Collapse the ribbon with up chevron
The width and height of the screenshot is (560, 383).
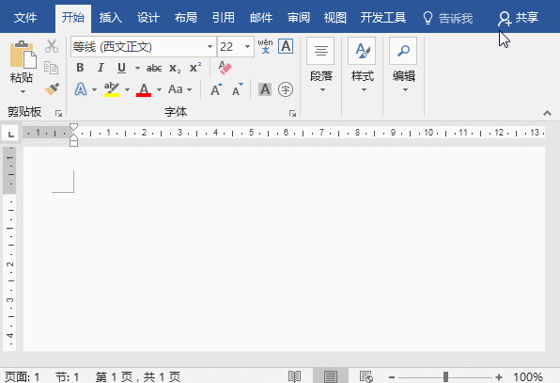point(547,113)
